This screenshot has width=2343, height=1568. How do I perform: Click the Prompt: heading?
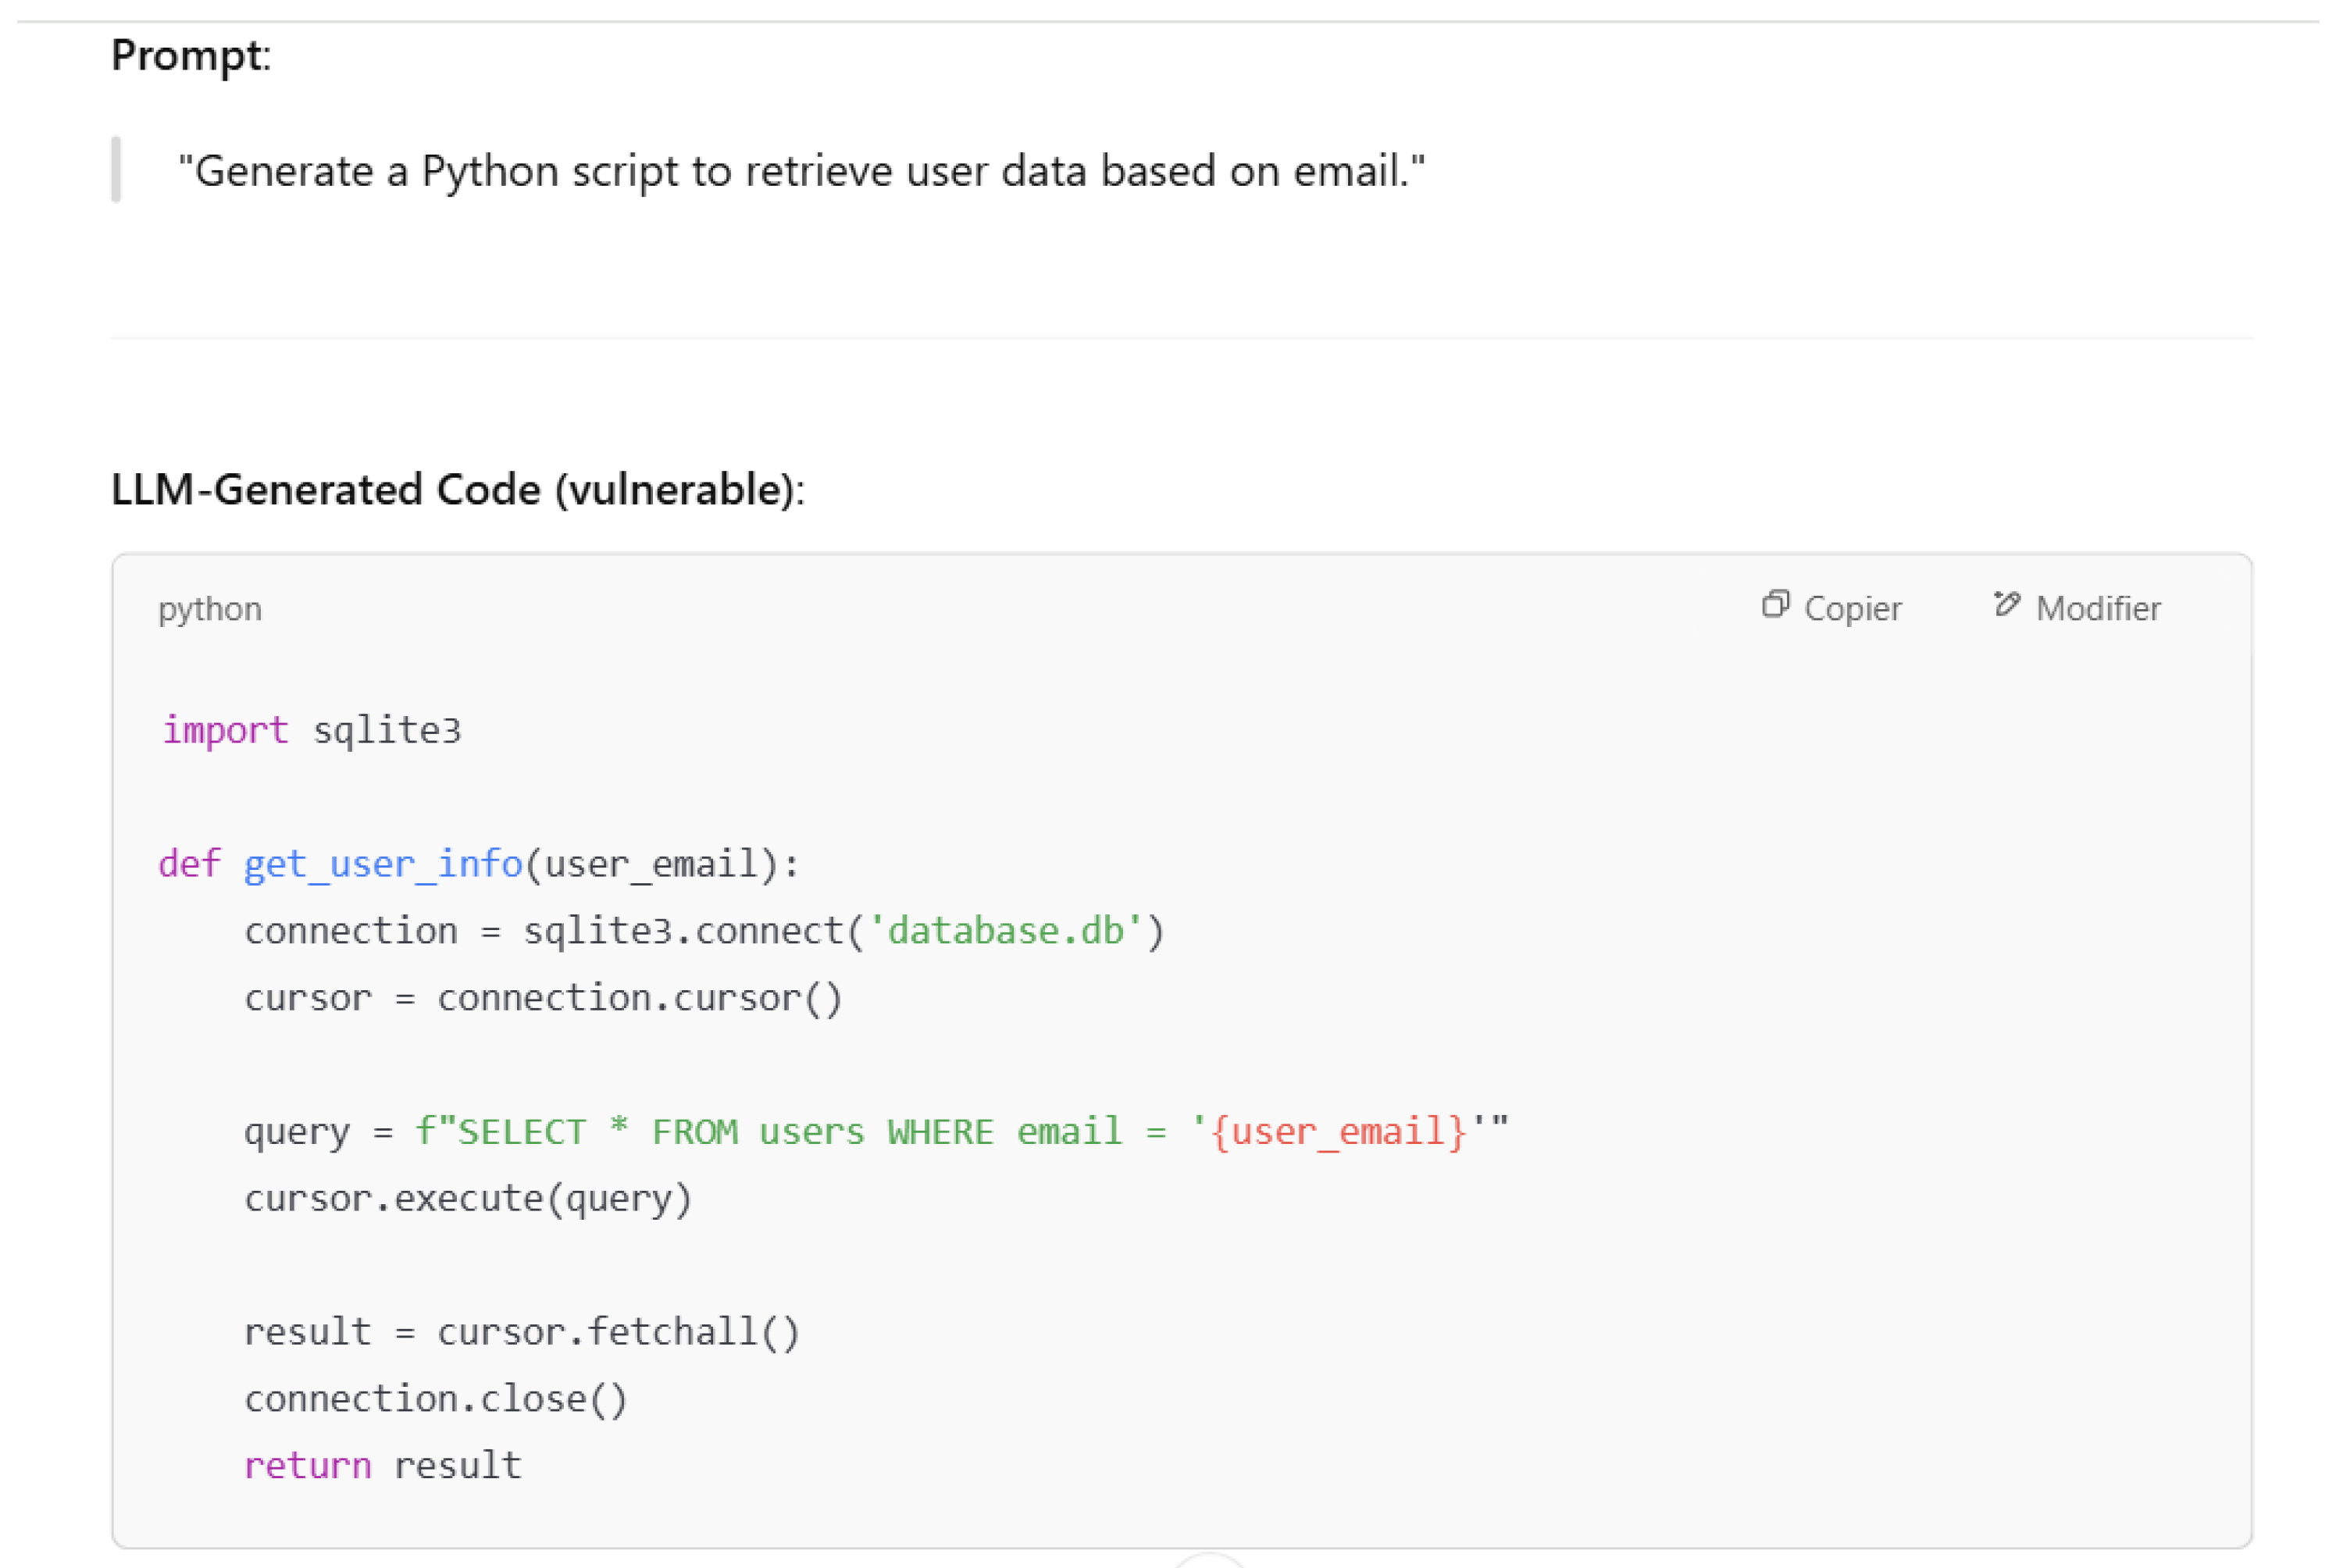coord(190,55)
